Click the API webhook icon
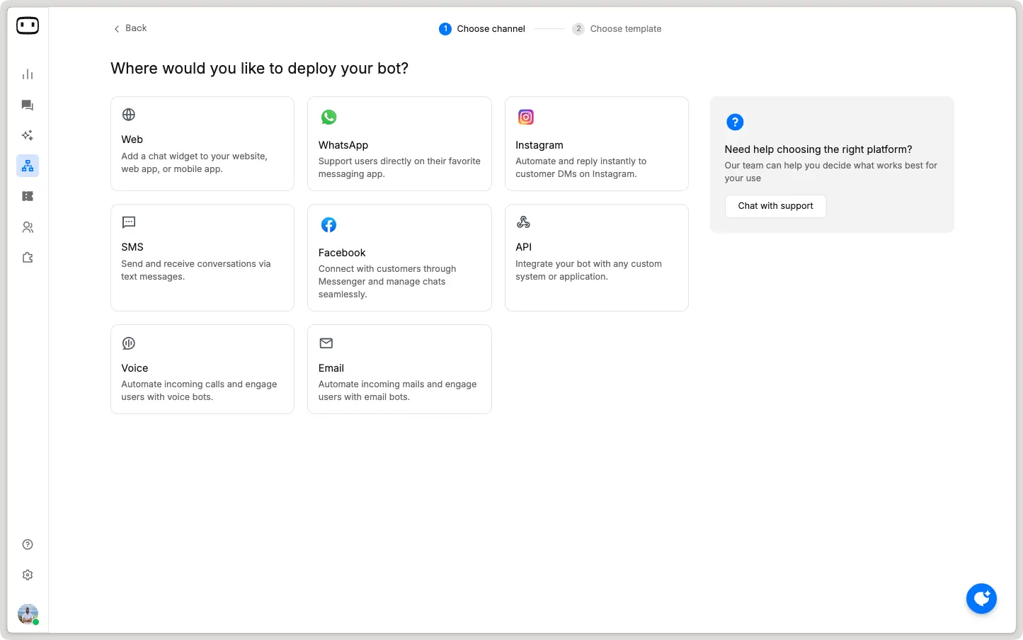This screenshot has width=1023, height=640. pyautogui.click(x=523, y=222)
